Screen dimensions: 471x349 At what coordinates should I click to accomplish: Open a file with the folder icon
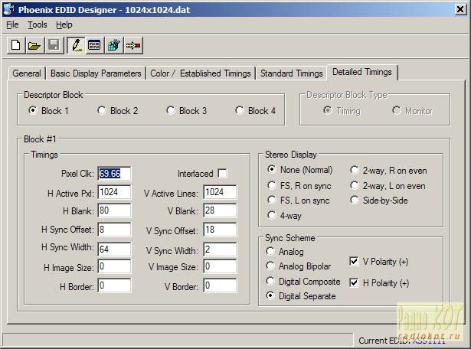click(x=34, y=45)
